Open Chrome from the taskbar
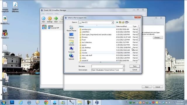187x105 pixels. 46,102
